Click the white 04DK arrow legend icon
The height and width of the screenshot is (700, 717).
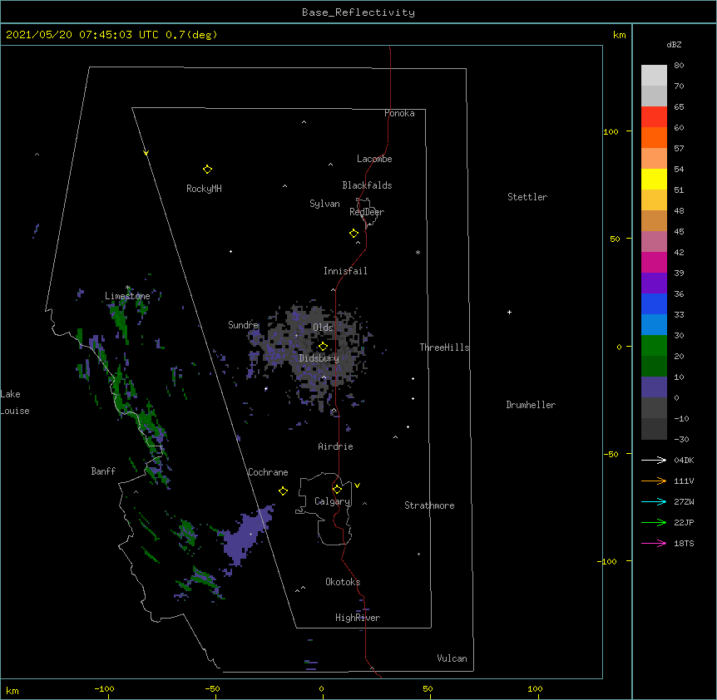(x=654, y=460)
